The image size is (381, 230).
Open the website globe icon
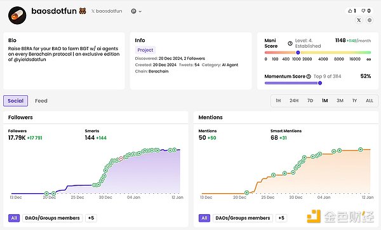tap(370, 20)
